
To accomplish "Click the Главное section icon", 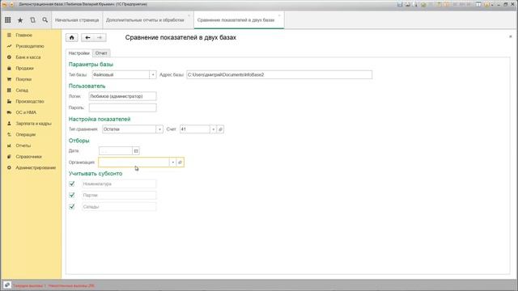I will [x=9, y=35].
